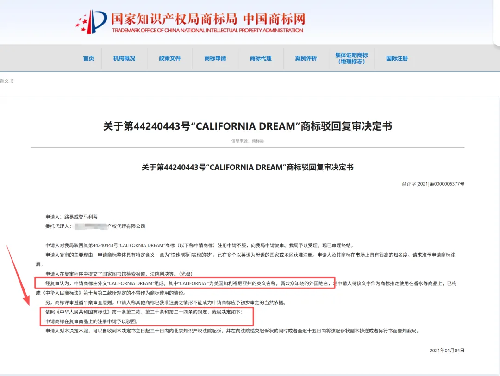Click the 国家知识产权局商标局 site title
The height and width of the screenshot is (376, 500).
coord(174,19)
